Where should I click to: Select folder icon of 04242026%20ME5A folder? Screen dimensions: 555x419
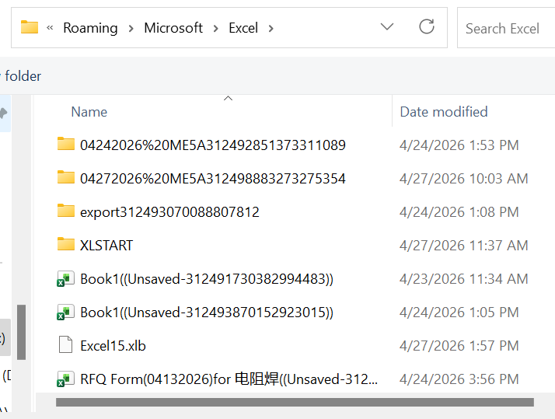66,144
